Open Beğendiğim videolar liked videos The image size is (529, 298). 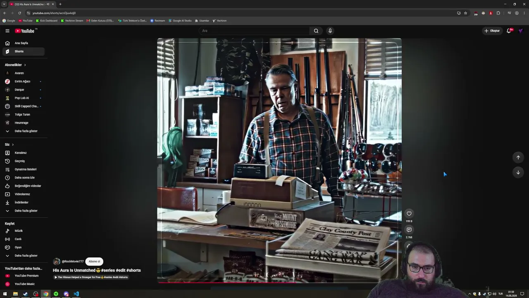click(x=23, y=186)
